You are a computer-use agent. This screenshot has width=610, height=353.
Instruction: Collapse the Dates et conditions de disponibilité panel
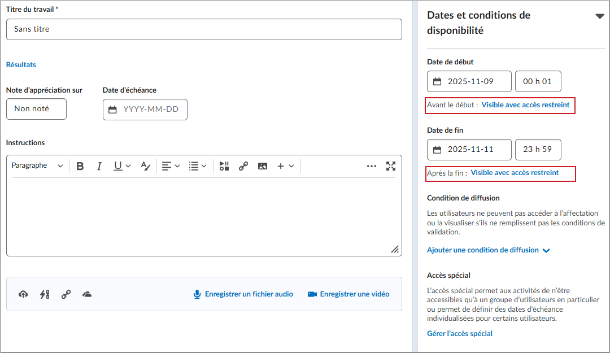[600, 16]
